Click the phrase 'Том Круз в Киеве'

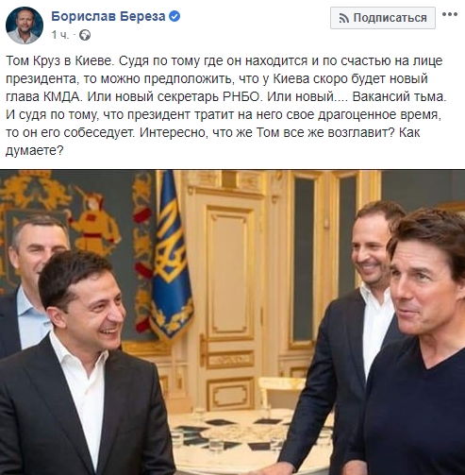click(59, 60)
